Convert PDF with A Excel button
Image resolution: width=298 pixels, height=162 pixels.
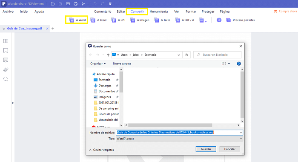(x=98, y=20)
